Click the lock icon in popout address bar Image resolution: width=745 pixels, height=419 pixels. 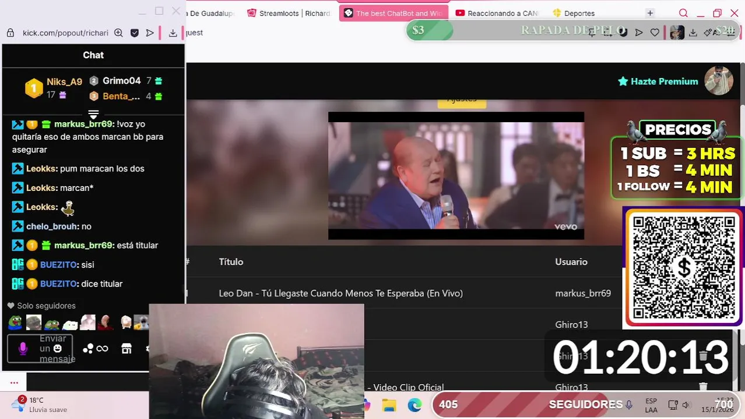click(x=10, y=33)
